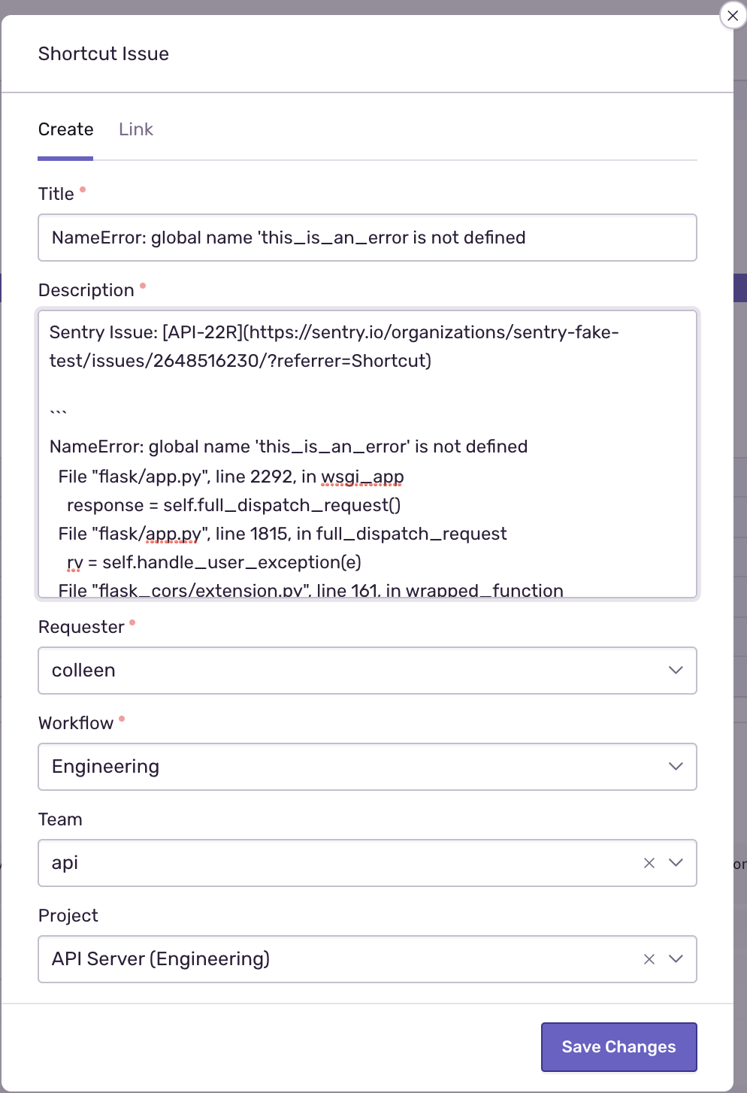Focus the Description text area
Screen dimensions: 747x1093
pos(367,451)
